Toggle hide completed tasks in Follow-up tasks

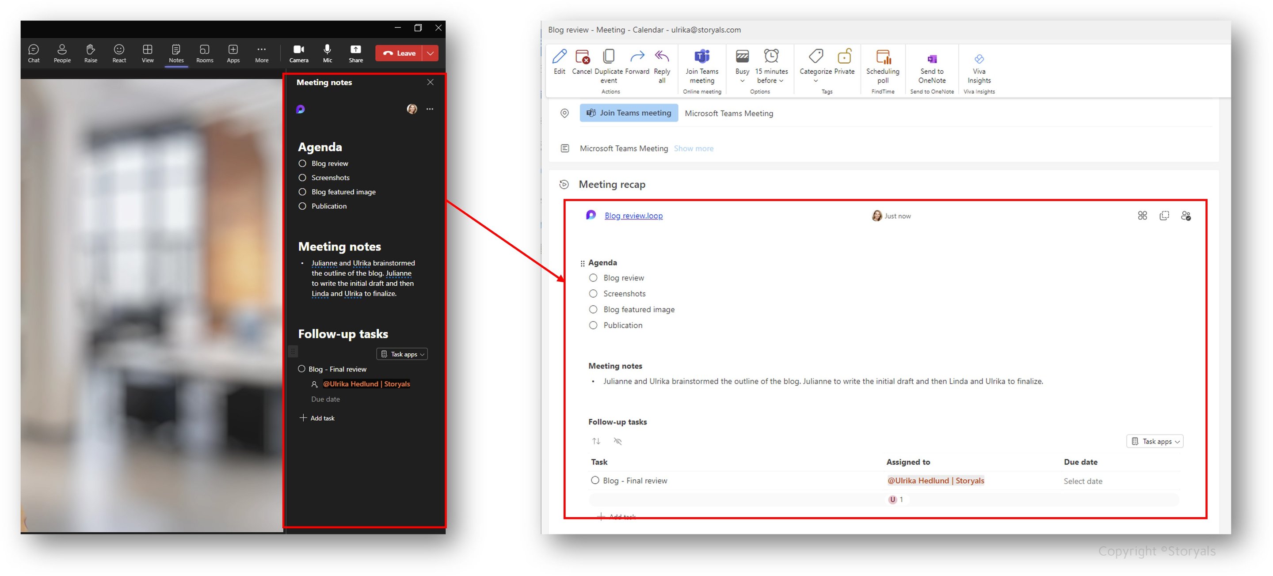pyautogui.click(x=617, y=441)
